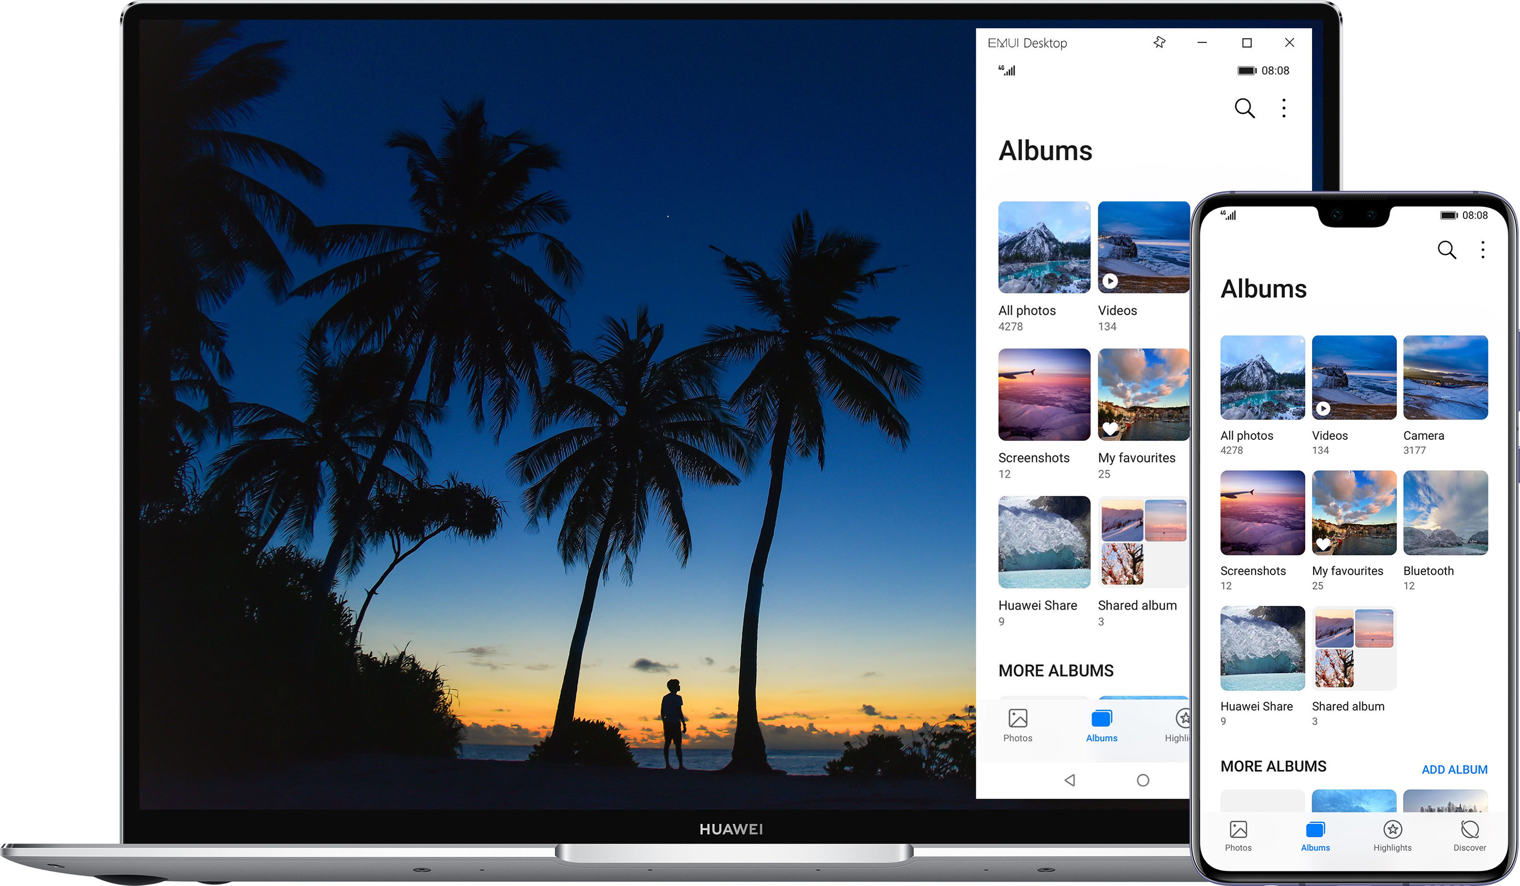Screen dimensions: 1520x886
Task: Click '3177' count under Camera on phone
Action: pos(1414,450)
